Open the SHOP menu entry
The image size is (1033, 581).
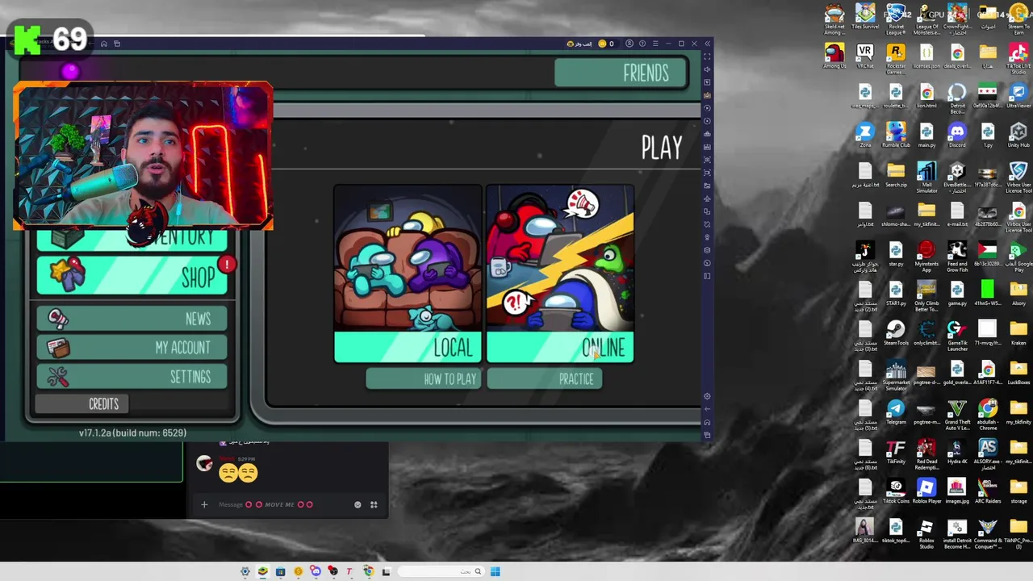[132, 277]
